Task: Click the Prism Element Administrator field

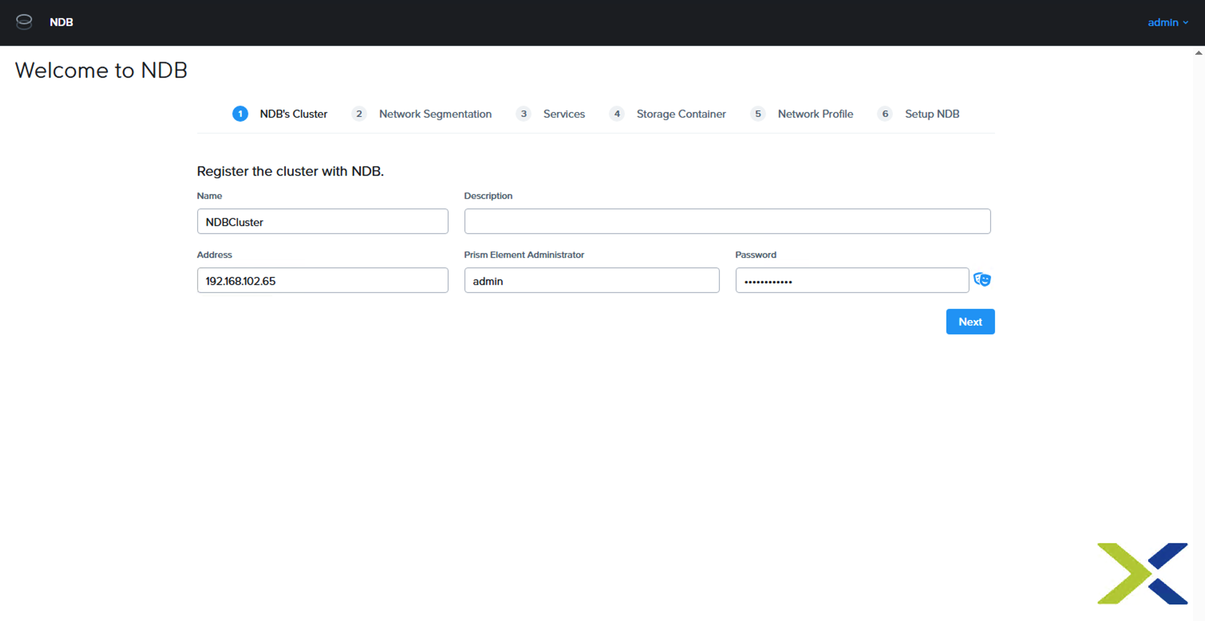Action: coord(591,280)
